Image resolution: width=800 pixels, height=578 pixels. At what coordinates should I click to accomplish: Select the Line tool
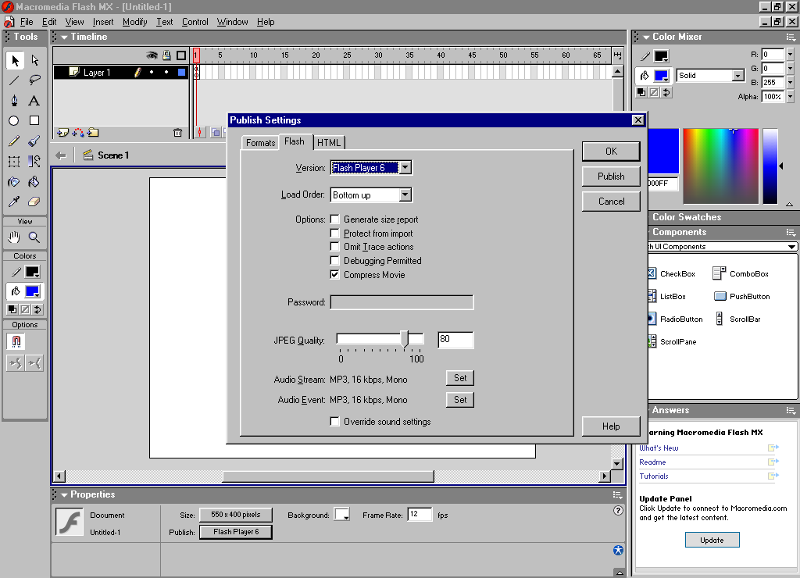coord(15,80)
